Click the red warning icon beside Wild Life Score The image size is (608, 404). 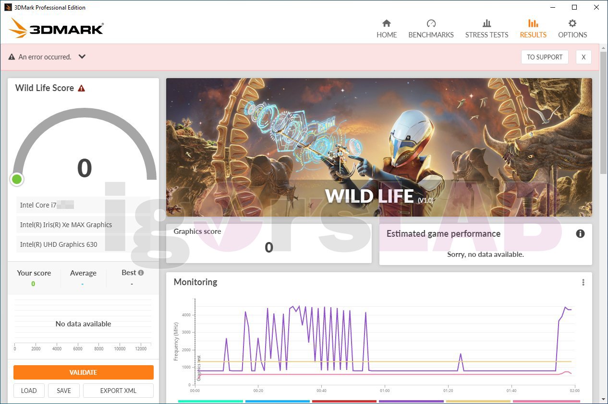tap(82, 88)
